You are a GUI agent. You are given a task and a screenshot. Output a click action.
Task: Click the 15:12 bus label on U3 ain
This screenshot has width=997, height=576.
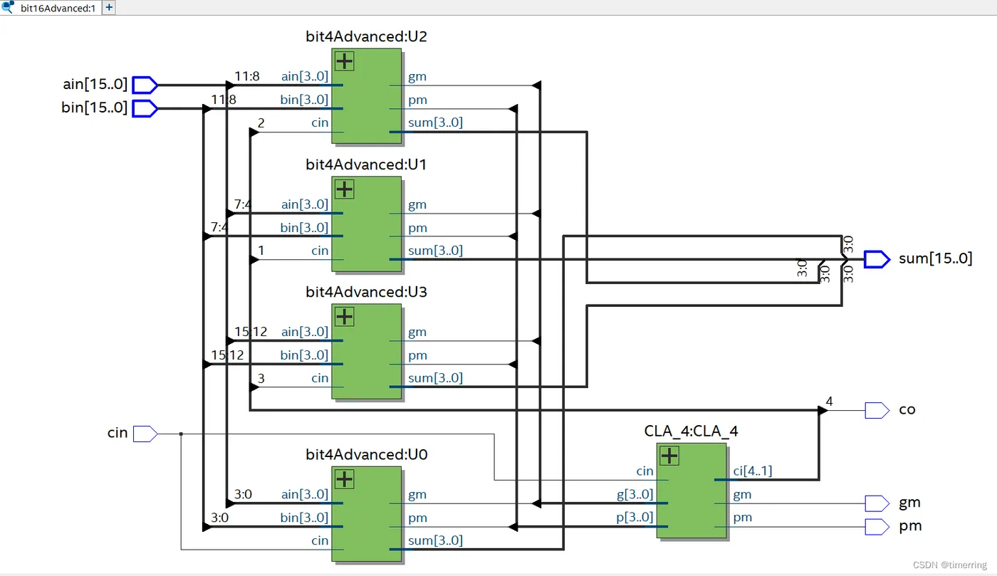(x=251, y=332)
